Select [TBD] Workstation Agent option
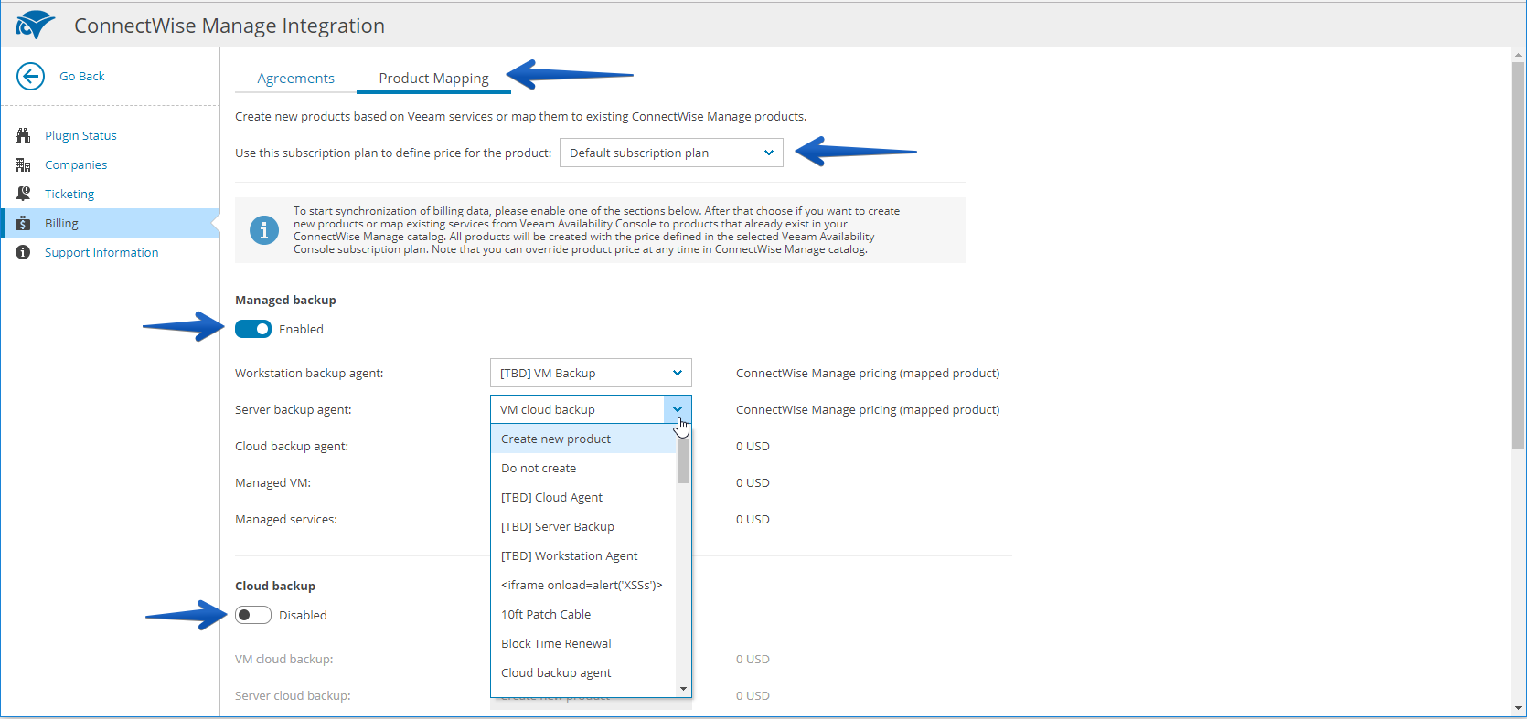The height and width of the screenshot is (719, 1527). [x=583, y=555]
